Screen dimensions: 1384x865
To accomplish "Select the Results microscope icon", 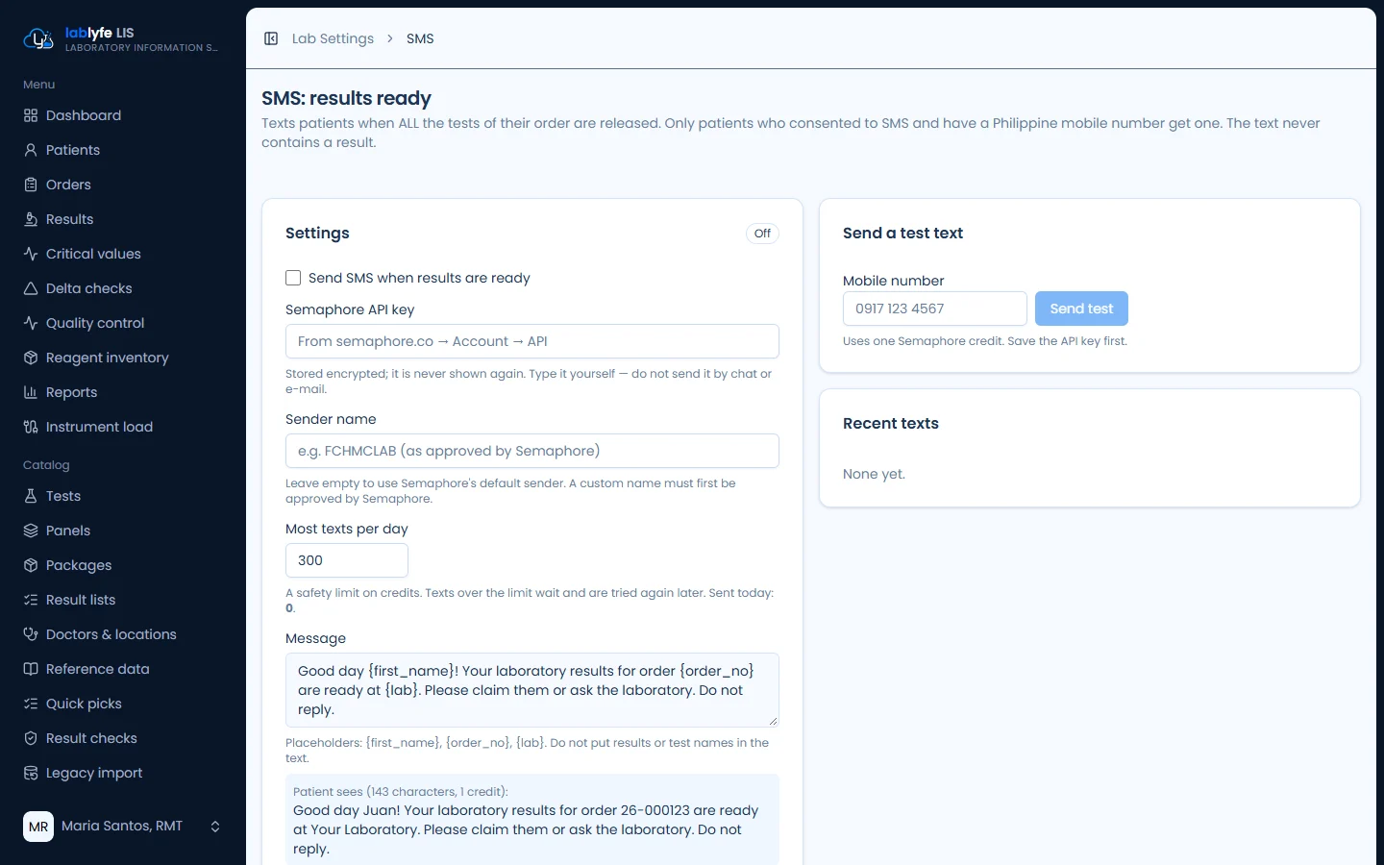I will 31,219.
